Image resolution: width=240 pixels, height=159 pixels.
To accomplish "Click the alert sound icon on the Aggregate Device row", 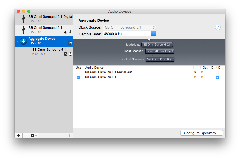I will point(70,43).
